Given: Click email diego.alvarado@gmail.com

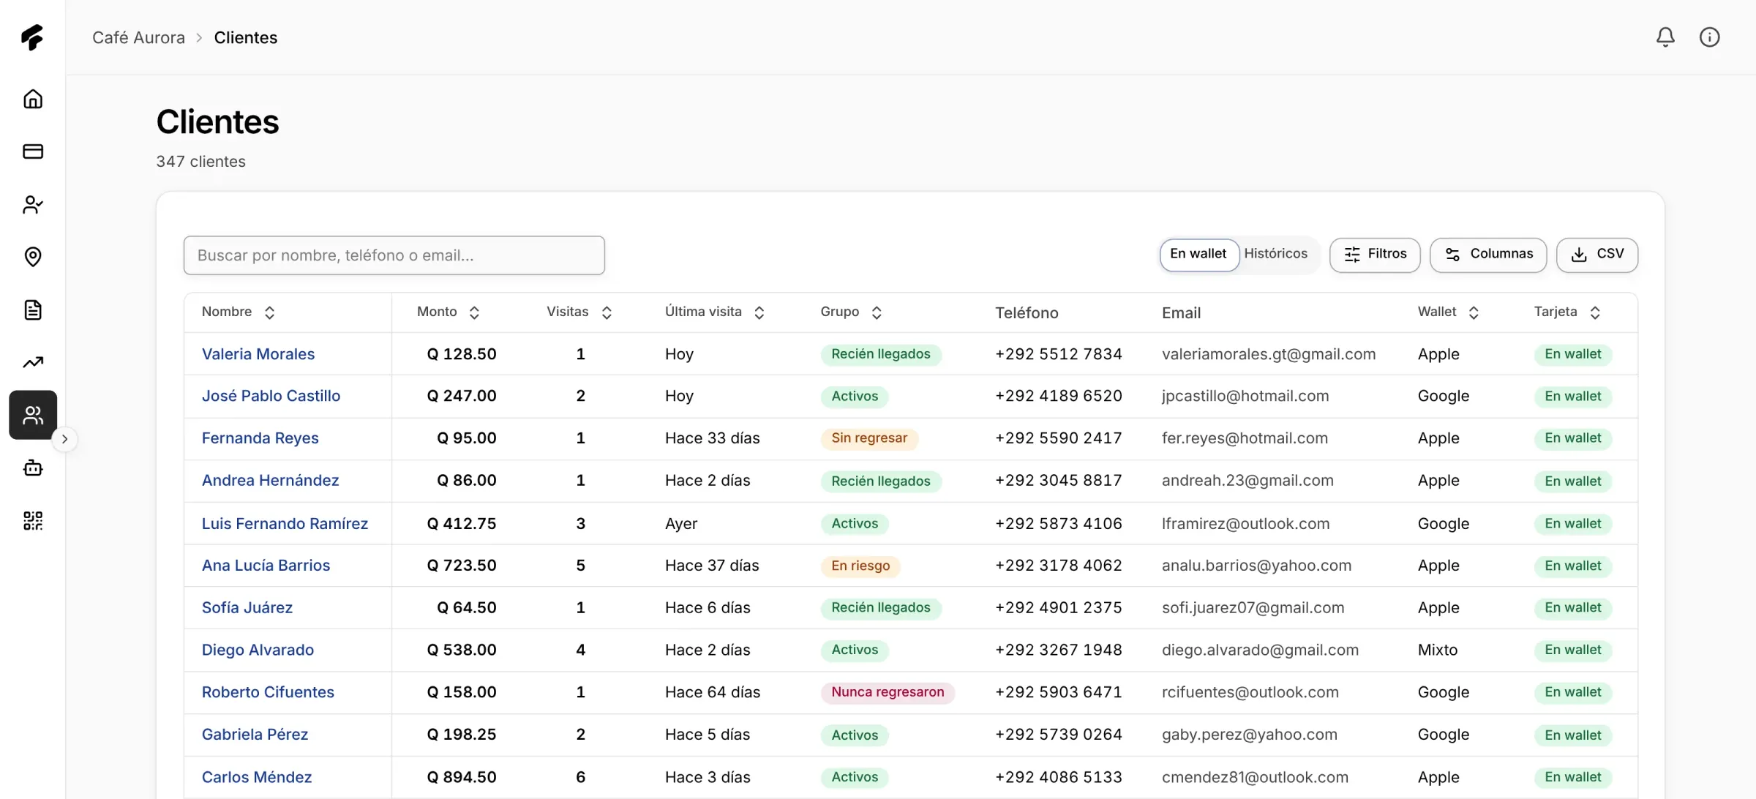Looking at the screenshot, I should pyautogui.click(x=1260, y=650).
